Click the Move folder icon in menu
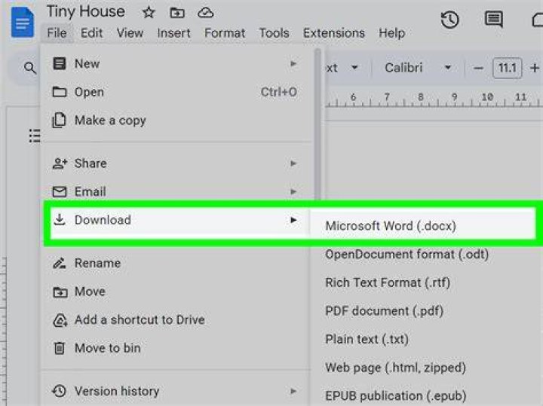Image resolution: width=543 pixels, height=406 pixels. (60, 292)
